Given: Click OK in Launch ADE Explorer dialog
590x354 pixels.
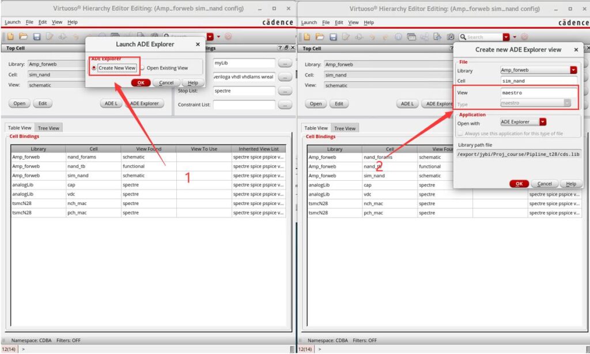Looking at the screenshot, I should tap(141, 83).
